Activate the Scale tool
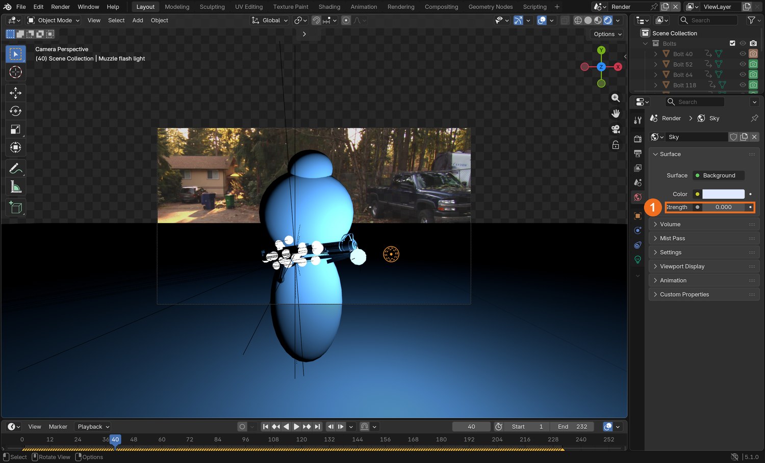The height and width of the screenshot is (463, 765). (x=16, y=129)
